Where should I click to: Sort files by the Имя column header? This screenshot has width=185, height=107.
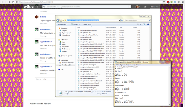[79, 28]
